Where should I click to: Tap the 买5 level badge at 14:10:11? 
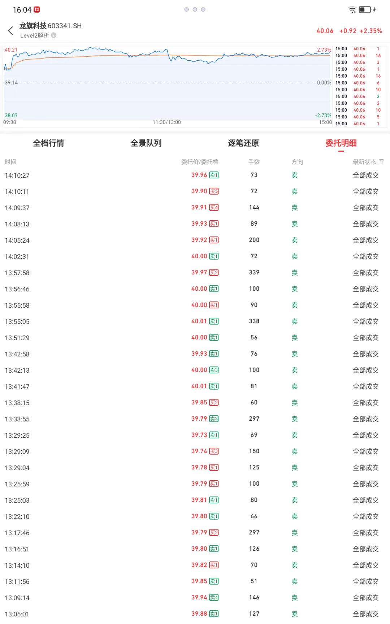214,191
